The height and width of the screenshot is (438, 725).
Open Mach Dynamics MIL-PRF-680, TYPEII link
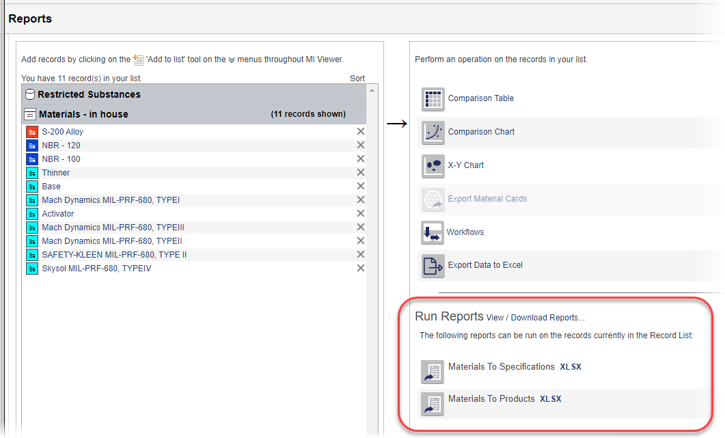[112, 241]
